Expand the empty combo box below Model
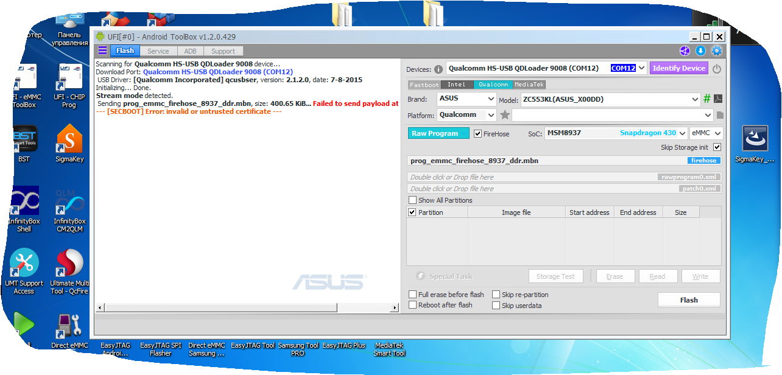 tap(708, 114)
